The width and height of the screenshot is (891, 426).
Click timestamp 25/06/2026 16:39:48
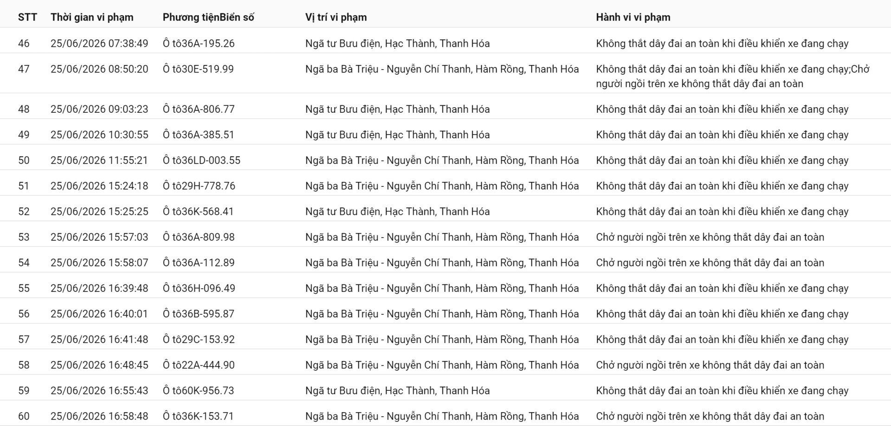click(x=99, y=288)
